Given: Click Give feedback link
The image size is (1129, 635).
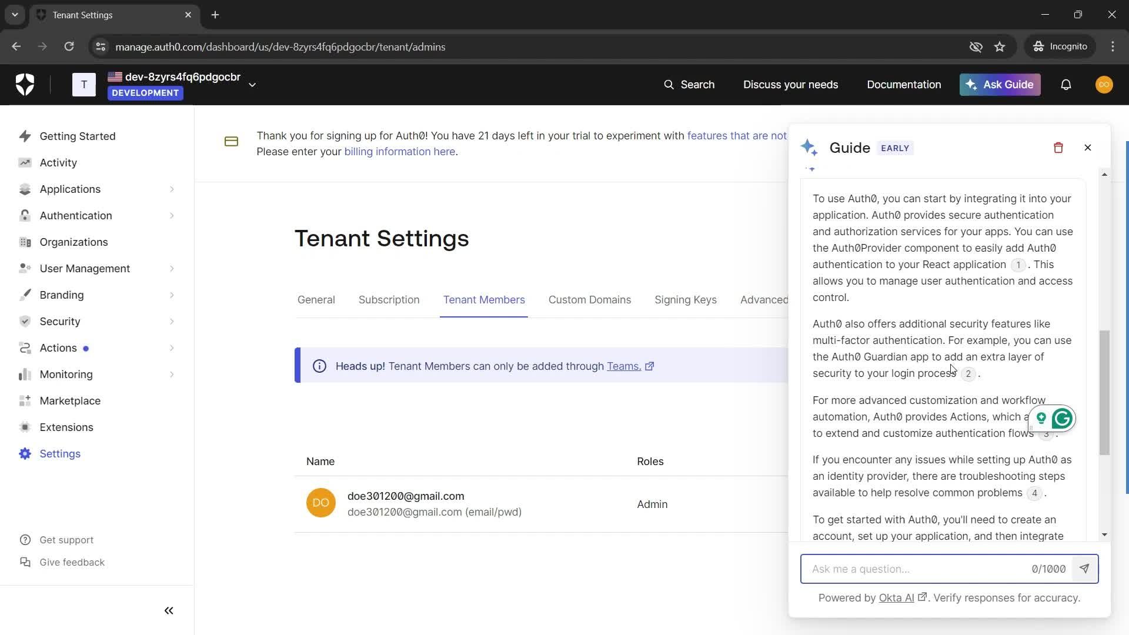Looking at the screenshot, I should coord(72,562).
